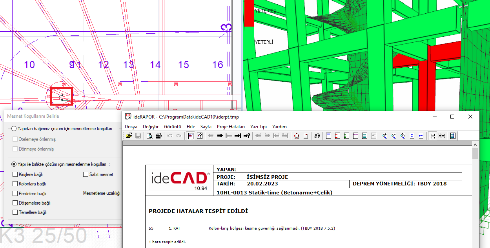Enable 'Döşemelere bağlı' checkbox
The width and height of the screenshot is (490, 248).
pyautogui.click(x=15, y=203)
